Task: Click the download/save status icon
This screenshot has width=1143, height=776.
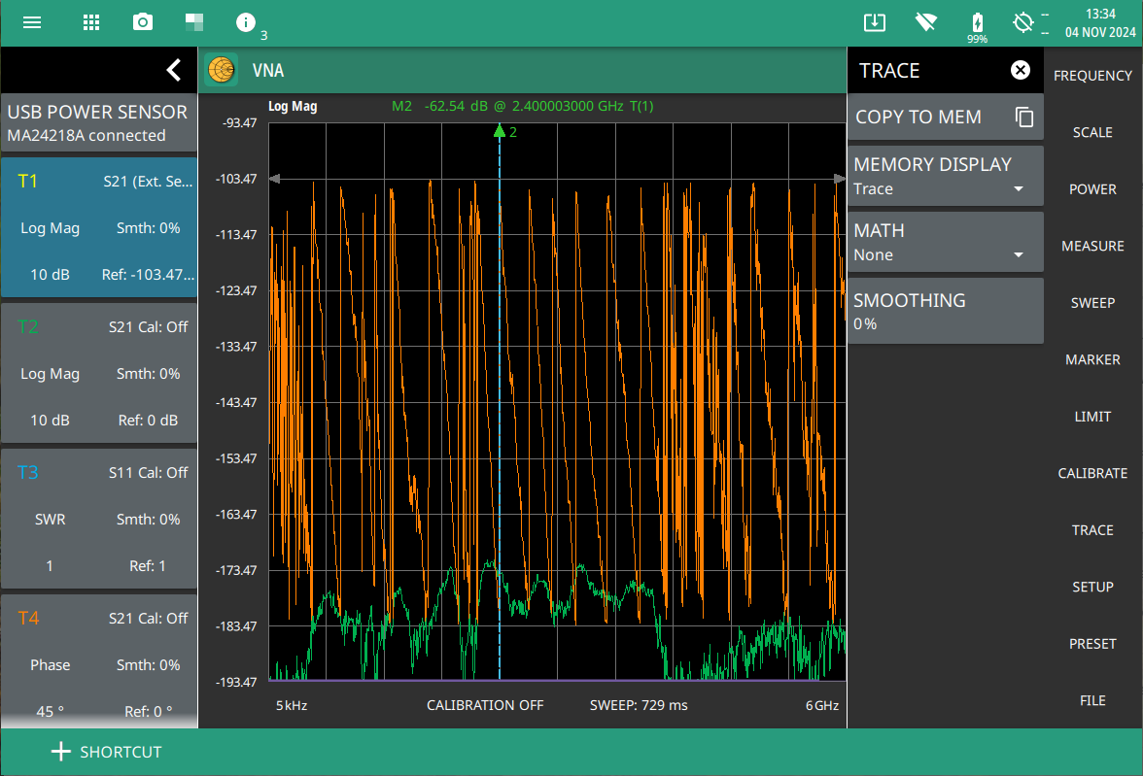Action: coord(875,22)
